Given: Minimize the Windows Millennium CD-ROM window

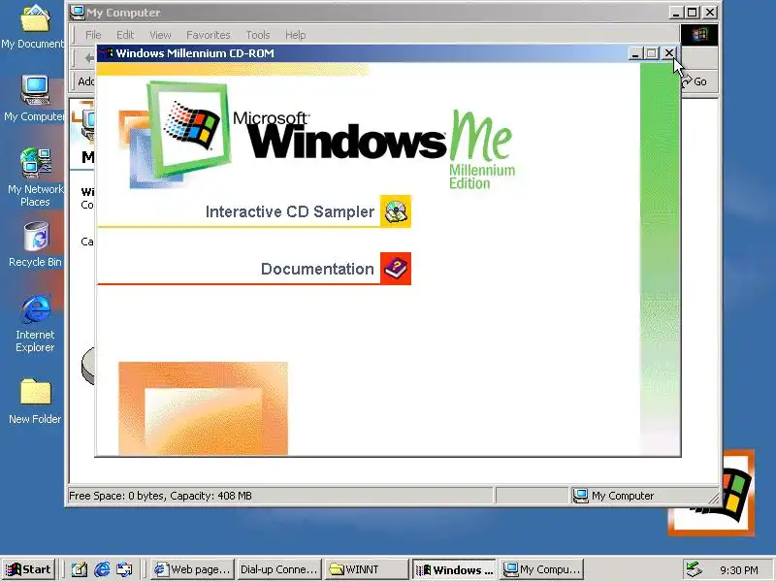Looking at the screenshot, I should click(635, 53).
